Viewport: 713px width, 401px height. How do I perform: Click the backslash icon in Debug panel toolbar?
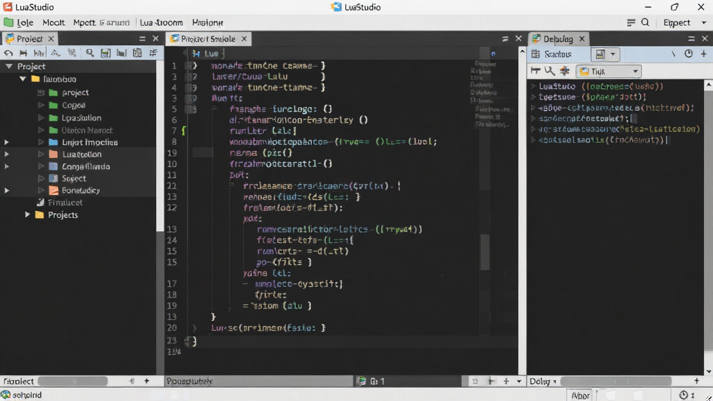673,54
